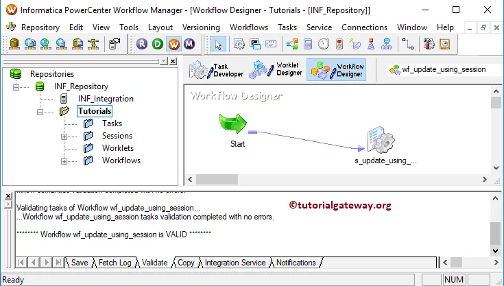This screenshot has height=286, width=504.
Task: Click the workspace vertical scrollbar down arrow
Action: tap(496, 168)
